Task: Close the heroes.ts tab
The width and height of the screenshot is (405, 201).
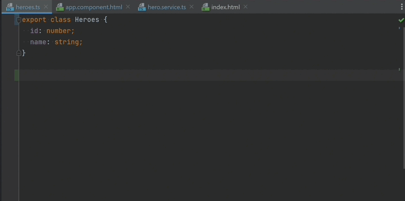Action: [46, 7]
